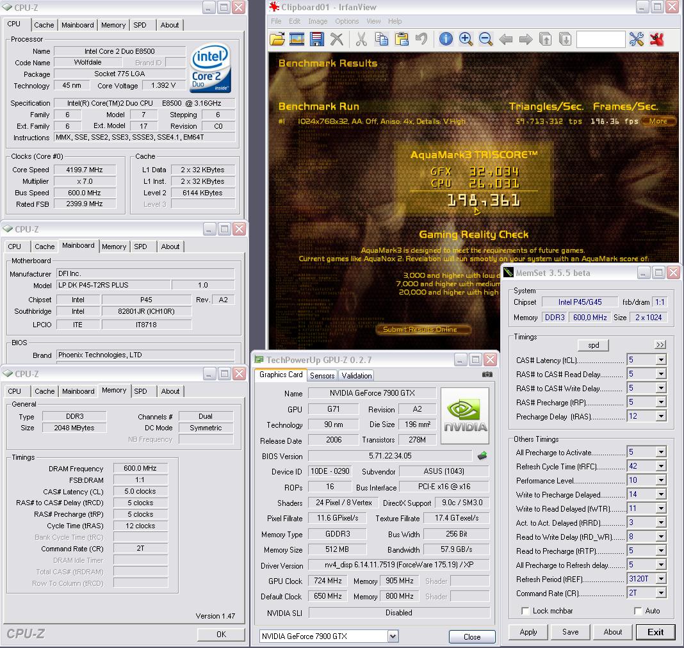
Task: Click the GPU-Z BIOS save chip icon
Action: click(482, 456)
